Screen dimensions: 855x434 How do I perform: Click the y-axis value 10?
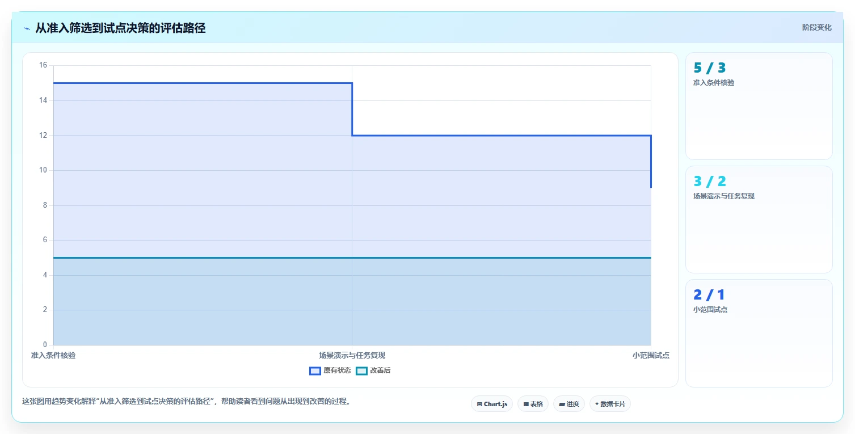coord(43,170)
